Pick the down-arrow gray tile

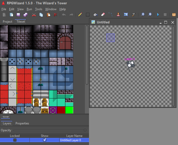coord(12,78)
